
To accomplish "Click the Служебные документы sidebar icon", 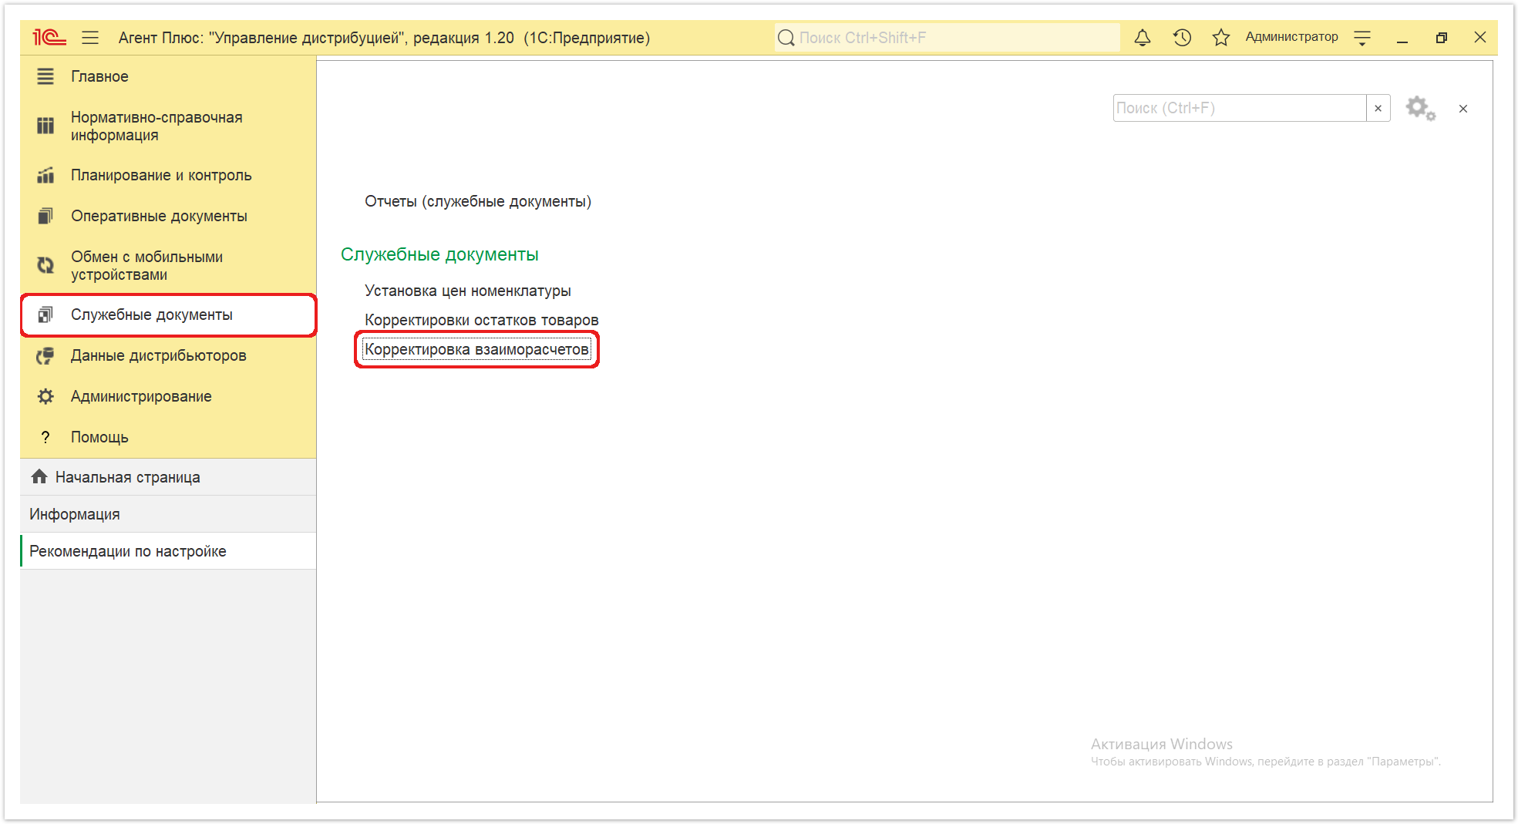I will (x=45, y=314).
